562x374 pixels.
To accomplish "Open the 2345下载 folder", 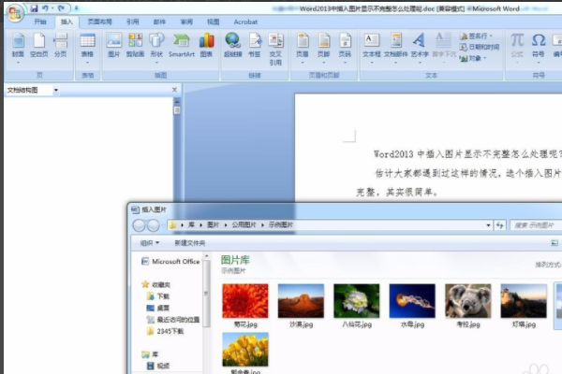I will point(165,331).
